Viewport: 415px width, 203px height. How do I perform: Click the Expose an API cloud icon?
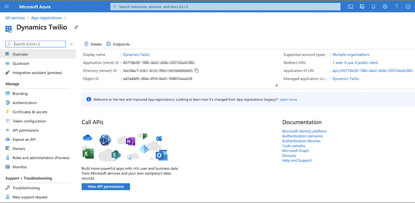pyautogui.click(x=7, y=139)
